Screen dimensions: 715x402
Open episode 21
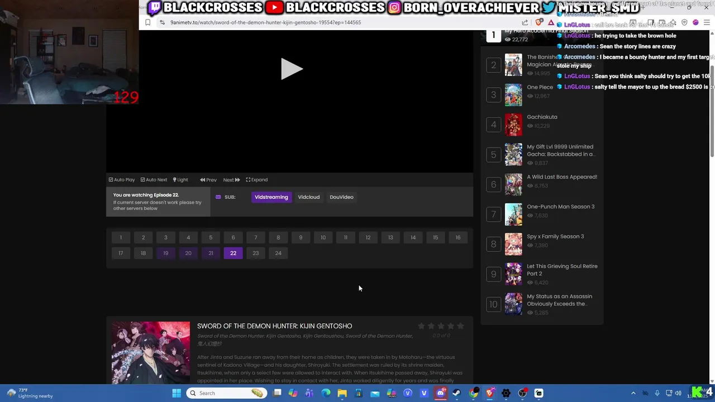click(x=211, y=253)
